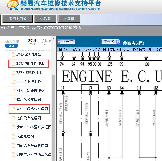162x161 pixels.
Task: Open the PEPS系统原理图 tree item
Action: click(x=29, y=82)
